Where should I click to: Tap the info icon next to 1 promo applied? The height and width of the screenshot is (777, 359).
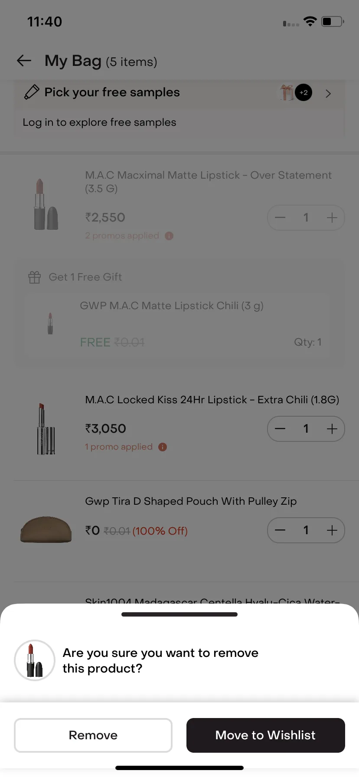tap(163, 447)
